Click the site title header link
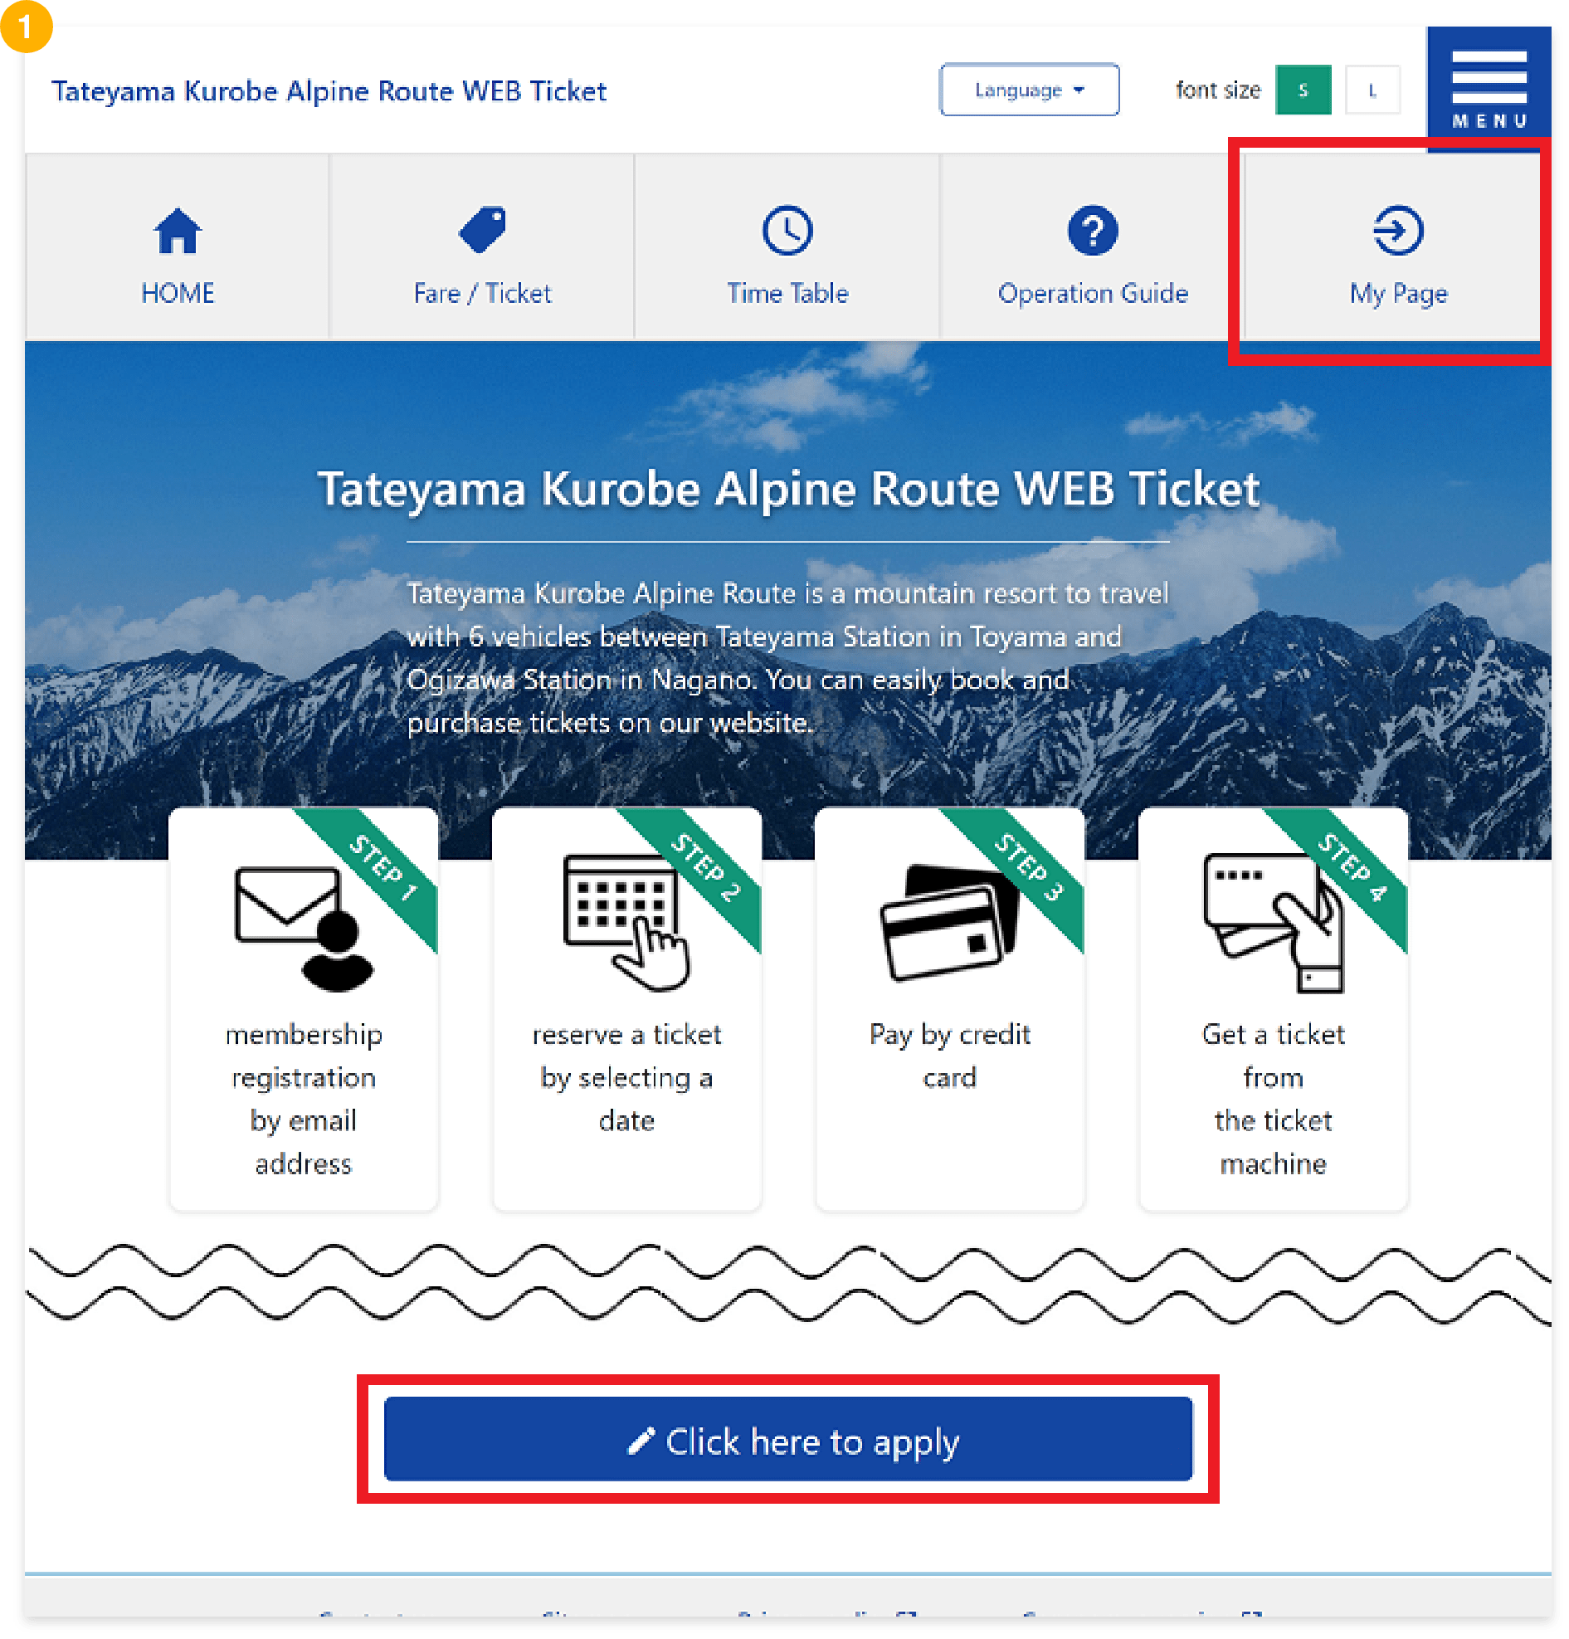Viewport: 1569px width, 1639px height. (329, 90)
